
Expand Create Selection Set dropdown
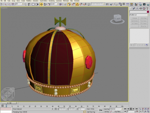pyautogui.click(x=104, y=4)
